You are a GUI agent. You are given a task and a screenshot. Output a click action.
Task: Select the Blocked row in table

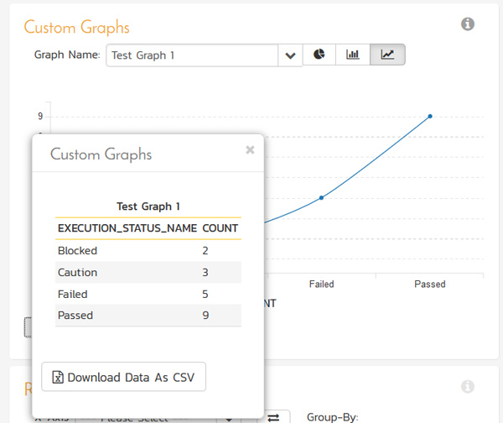click(x=148, y=251)
